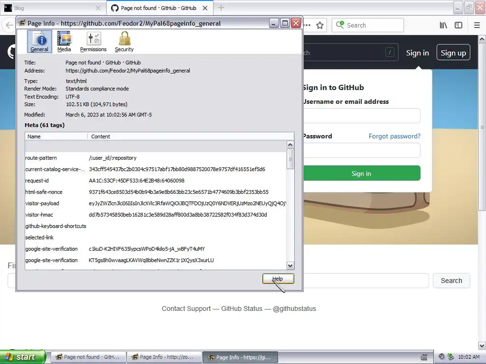Select the selected-link meta row
This screenshot has width=486, height=364.
tap(156, 237)
